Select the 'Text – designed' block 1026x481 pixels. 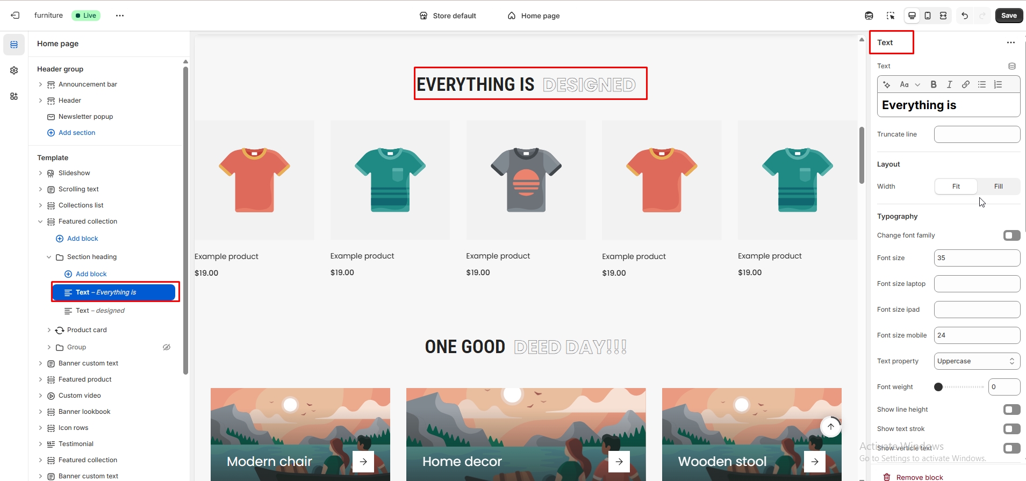pos(100,311)
